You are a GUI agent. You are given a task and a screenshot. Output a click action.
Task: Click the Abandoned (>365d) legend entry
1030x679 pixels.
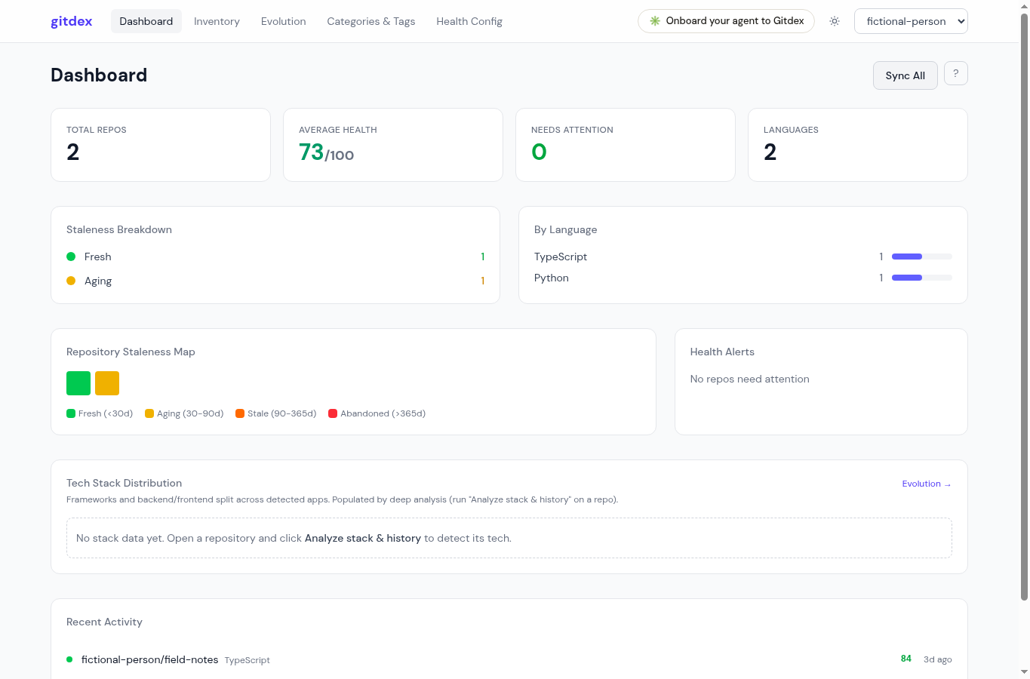click(377, 413)
